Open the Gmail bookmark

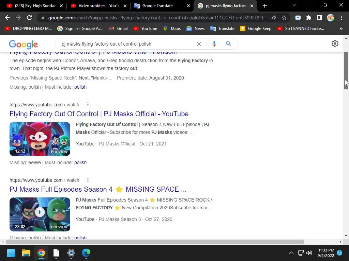click(118, 29)
